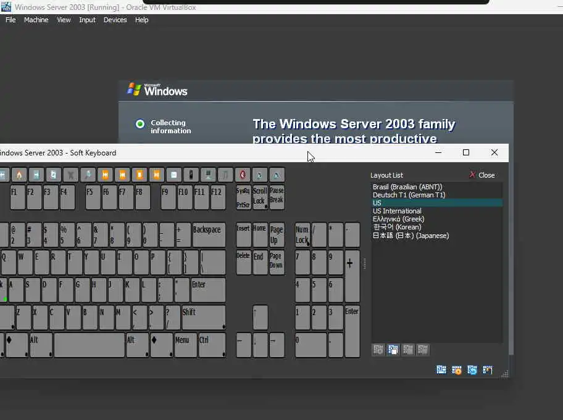Close the Layout List panel
Screen dimensions: 563x420
(x=482, y=175)
